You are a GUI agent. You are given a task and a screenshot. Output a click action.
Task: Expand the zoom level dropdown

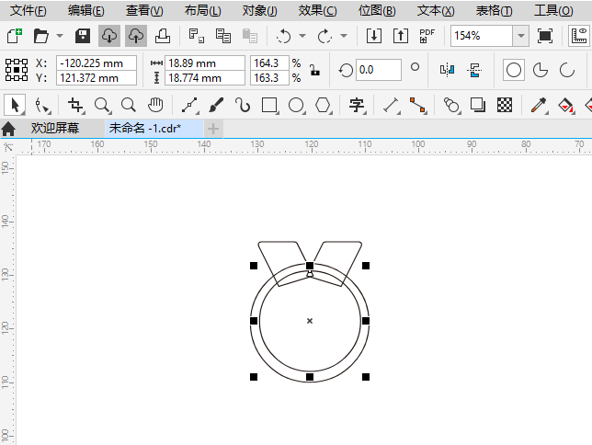[521, 36]
